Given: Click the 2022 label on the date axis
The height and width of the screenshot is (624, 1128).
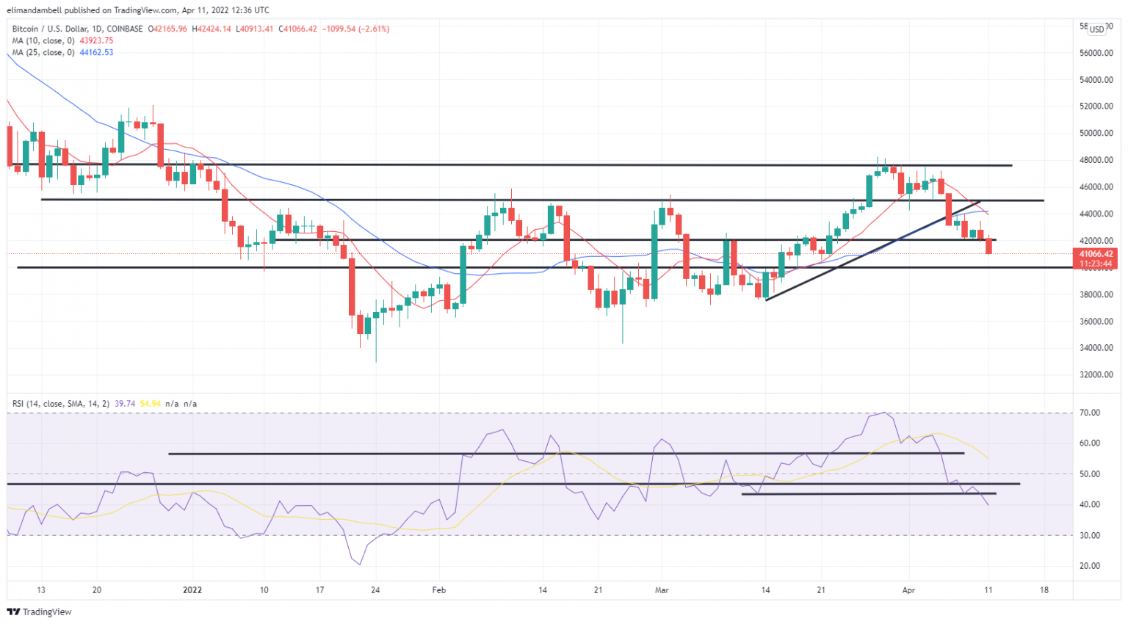Looking at the screenshot, I should 192,590.
